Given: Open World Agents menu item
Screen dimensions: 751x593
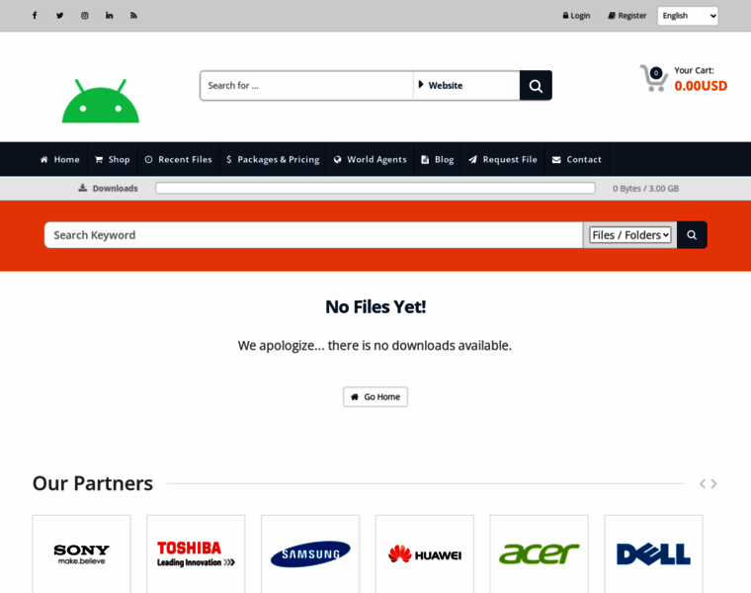Looking at the screenshot, I should (371, 159).
